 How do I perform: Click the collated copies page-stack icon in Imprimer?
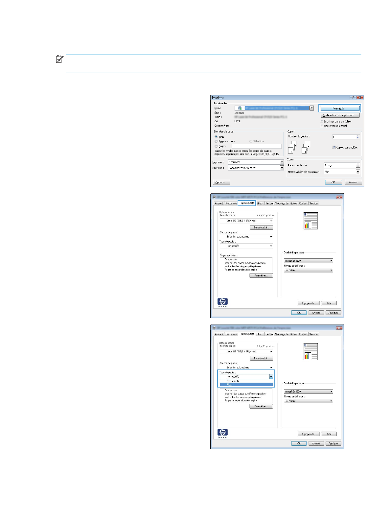pyautogui.click(x=299, y=147)
